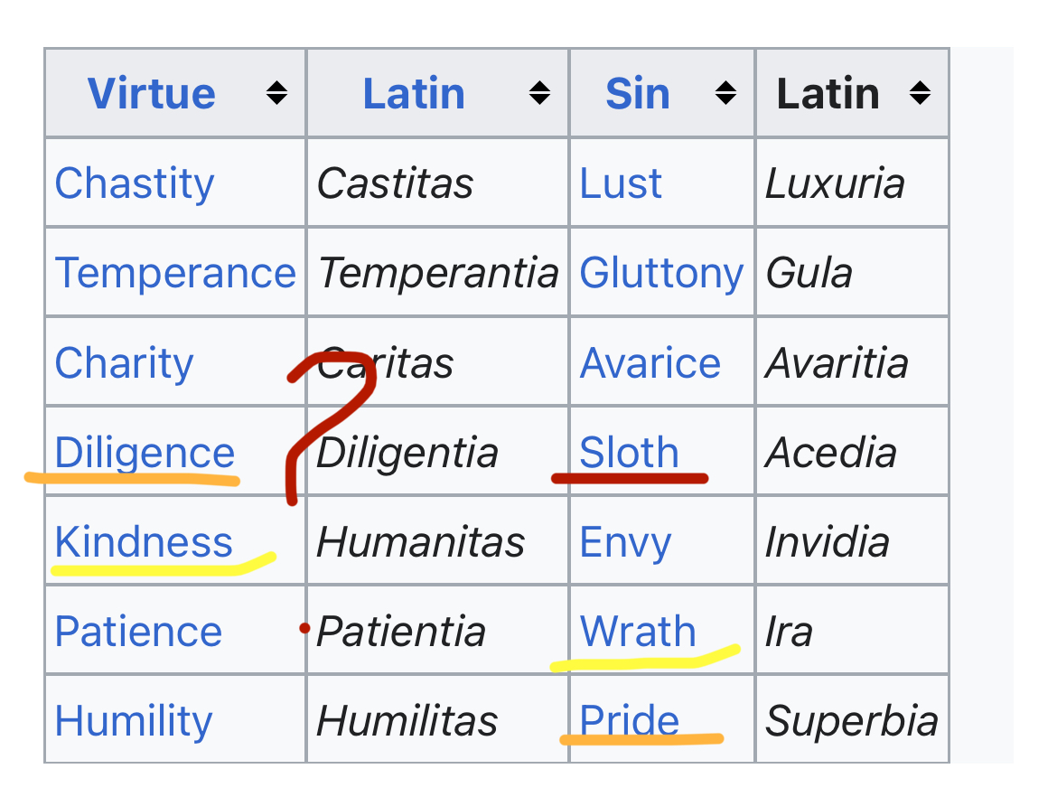Screen dimensions: 1057x797
Task: Open the Kindness link
Action: point(144,542)
